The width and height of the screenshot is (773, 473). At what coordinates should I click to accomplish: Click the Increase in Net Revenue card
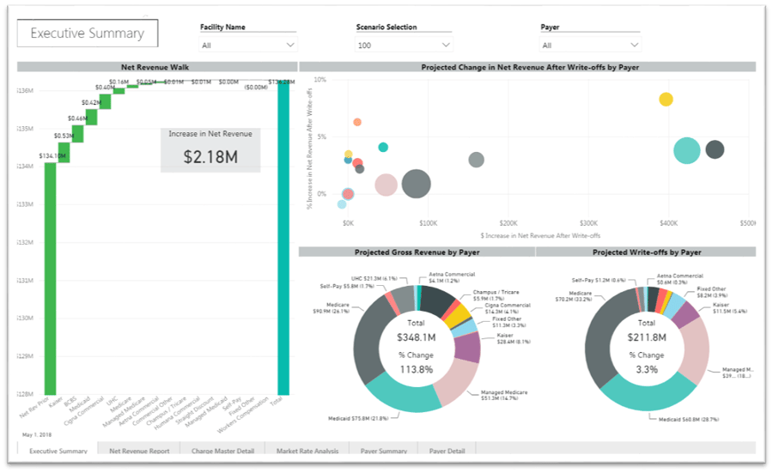pos(210,150)
